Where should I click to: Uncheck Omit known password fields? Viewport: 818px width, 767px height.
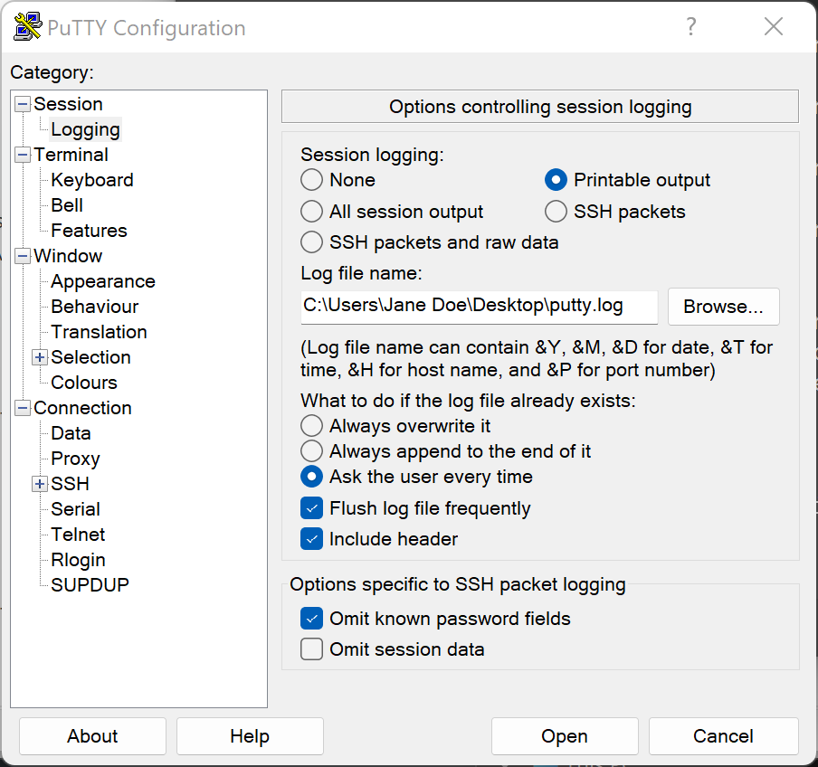tap(311, 619)
